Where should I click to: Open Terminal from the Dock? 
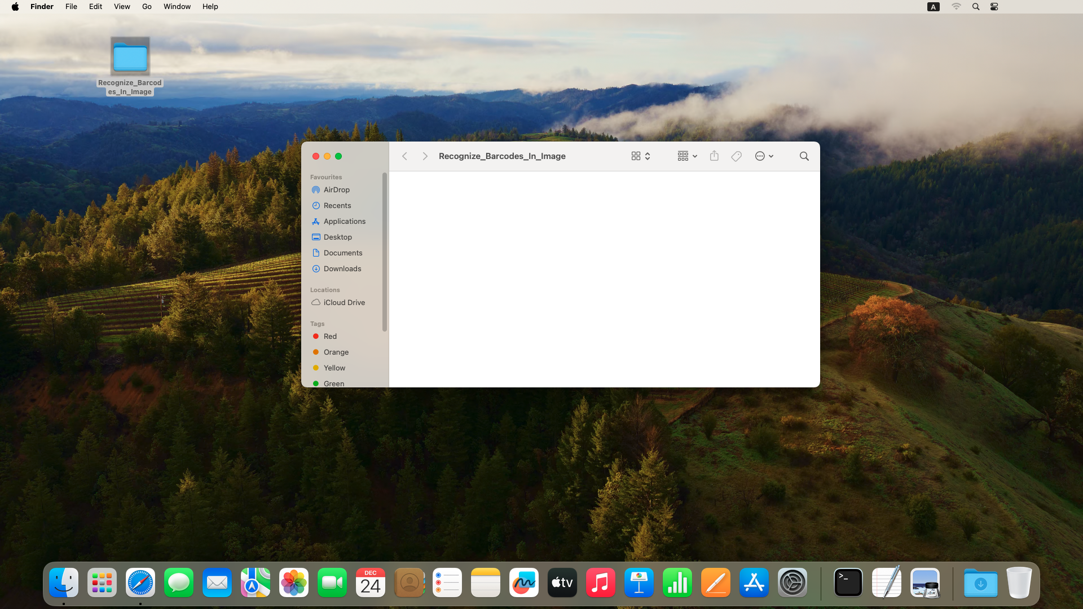coord(848,583)
